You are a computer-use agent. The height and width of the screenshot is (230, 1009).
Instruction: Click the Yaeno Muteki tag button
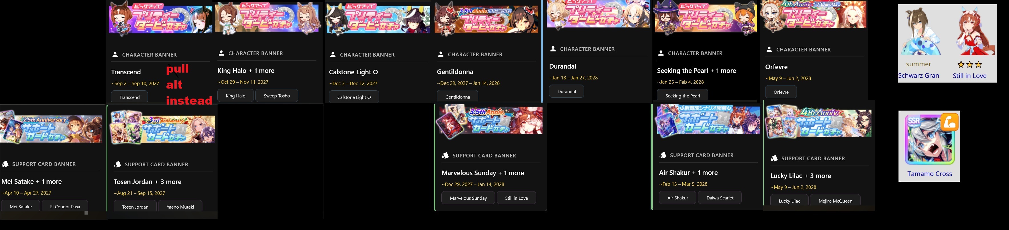(180, 207)
